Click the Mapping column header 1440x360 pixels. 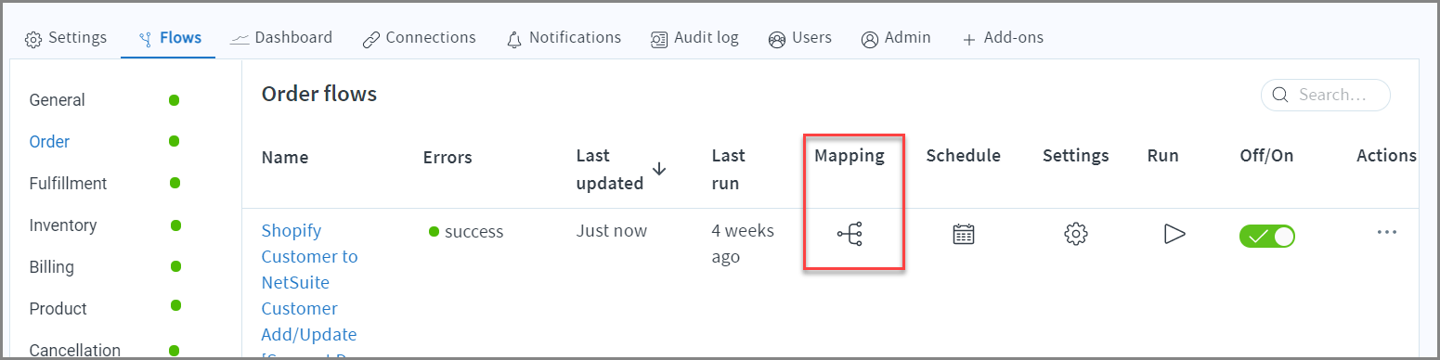(850, 156)
